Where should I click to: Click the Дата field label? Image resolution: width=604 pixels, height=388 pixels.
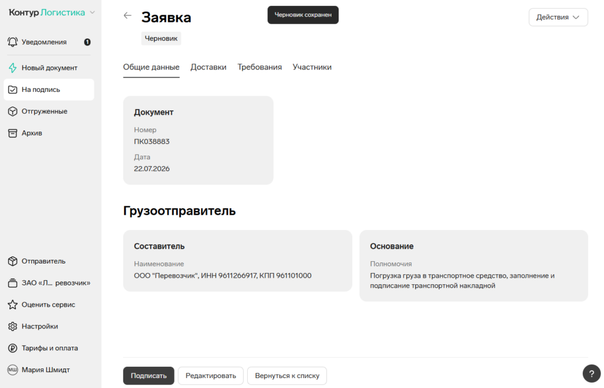[142, 157]
